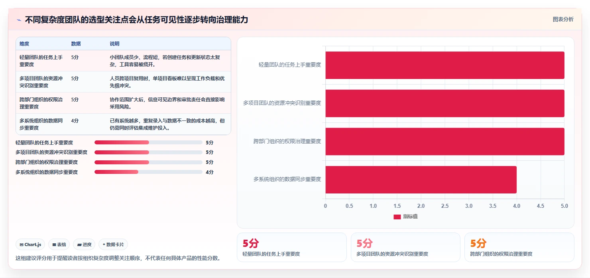590x278 pixels.
Task: Click the 4分 label beside the progress bar
Action: coord(210,172)
